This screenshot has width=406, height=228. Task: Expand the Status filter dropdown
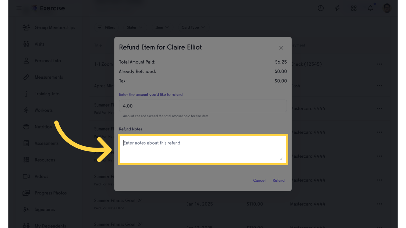tap(134, 27)
